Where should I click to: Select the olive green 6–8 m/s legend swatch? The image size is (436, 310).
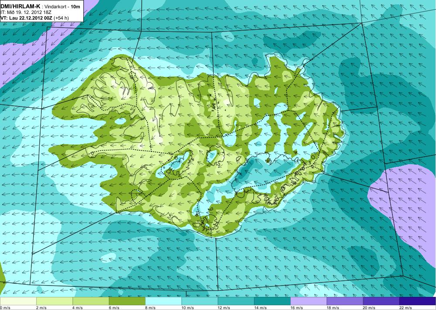[127, 301]
